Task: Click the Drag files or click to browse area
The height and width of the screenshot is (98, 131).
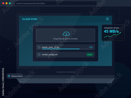Action: (65, 35)
